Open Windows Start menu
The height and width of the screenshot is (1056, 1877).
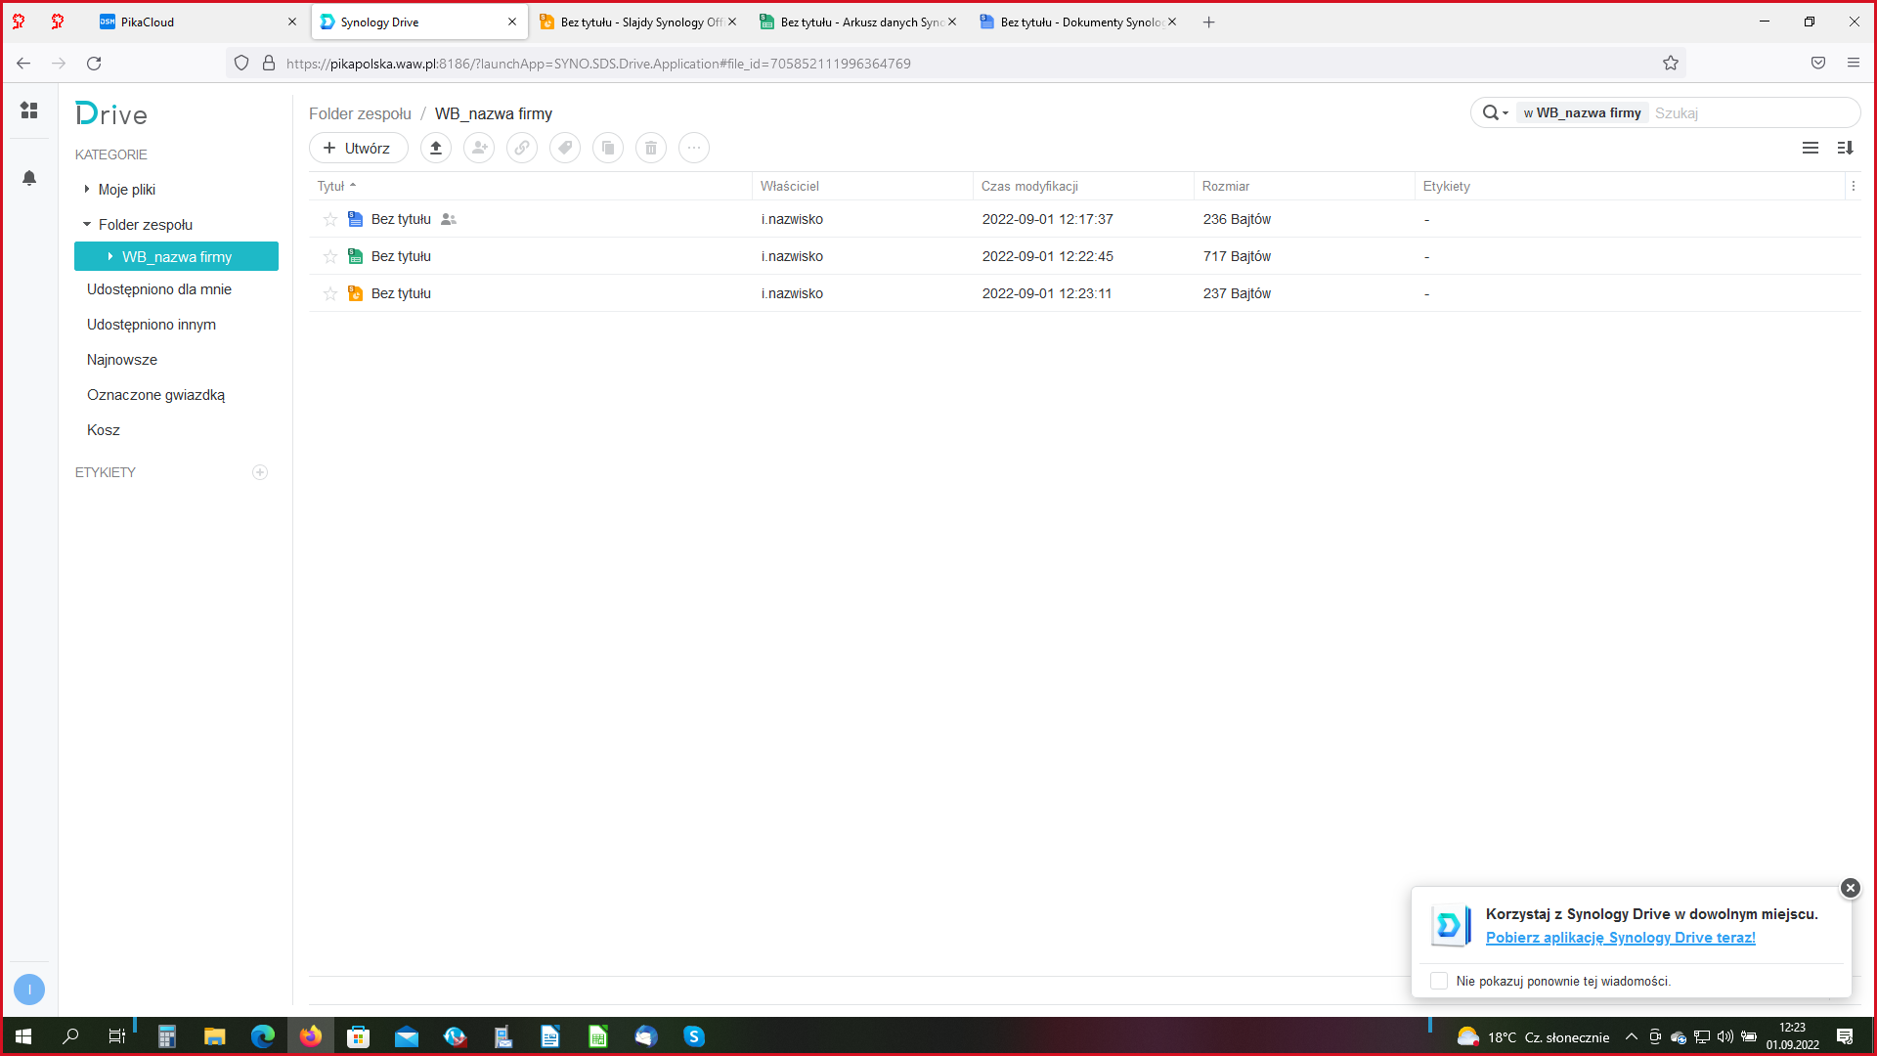[x=23, y=1036]
